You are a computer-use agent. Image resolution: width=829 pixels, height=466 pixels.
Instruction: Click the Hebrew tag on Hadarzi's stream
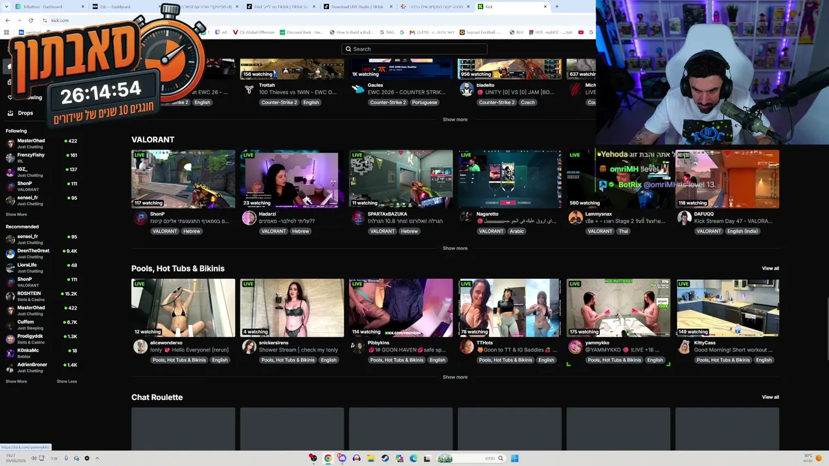(301, 231)
